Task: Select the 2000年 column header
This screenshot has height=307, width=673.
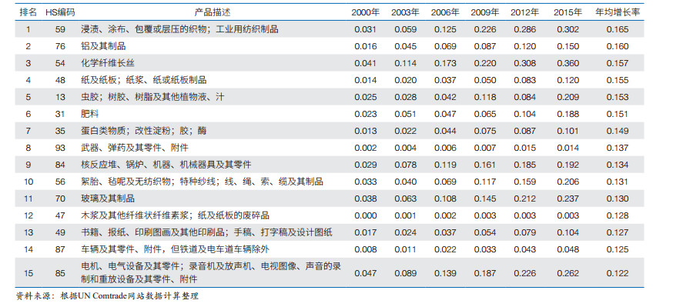Action: point(365,12)
